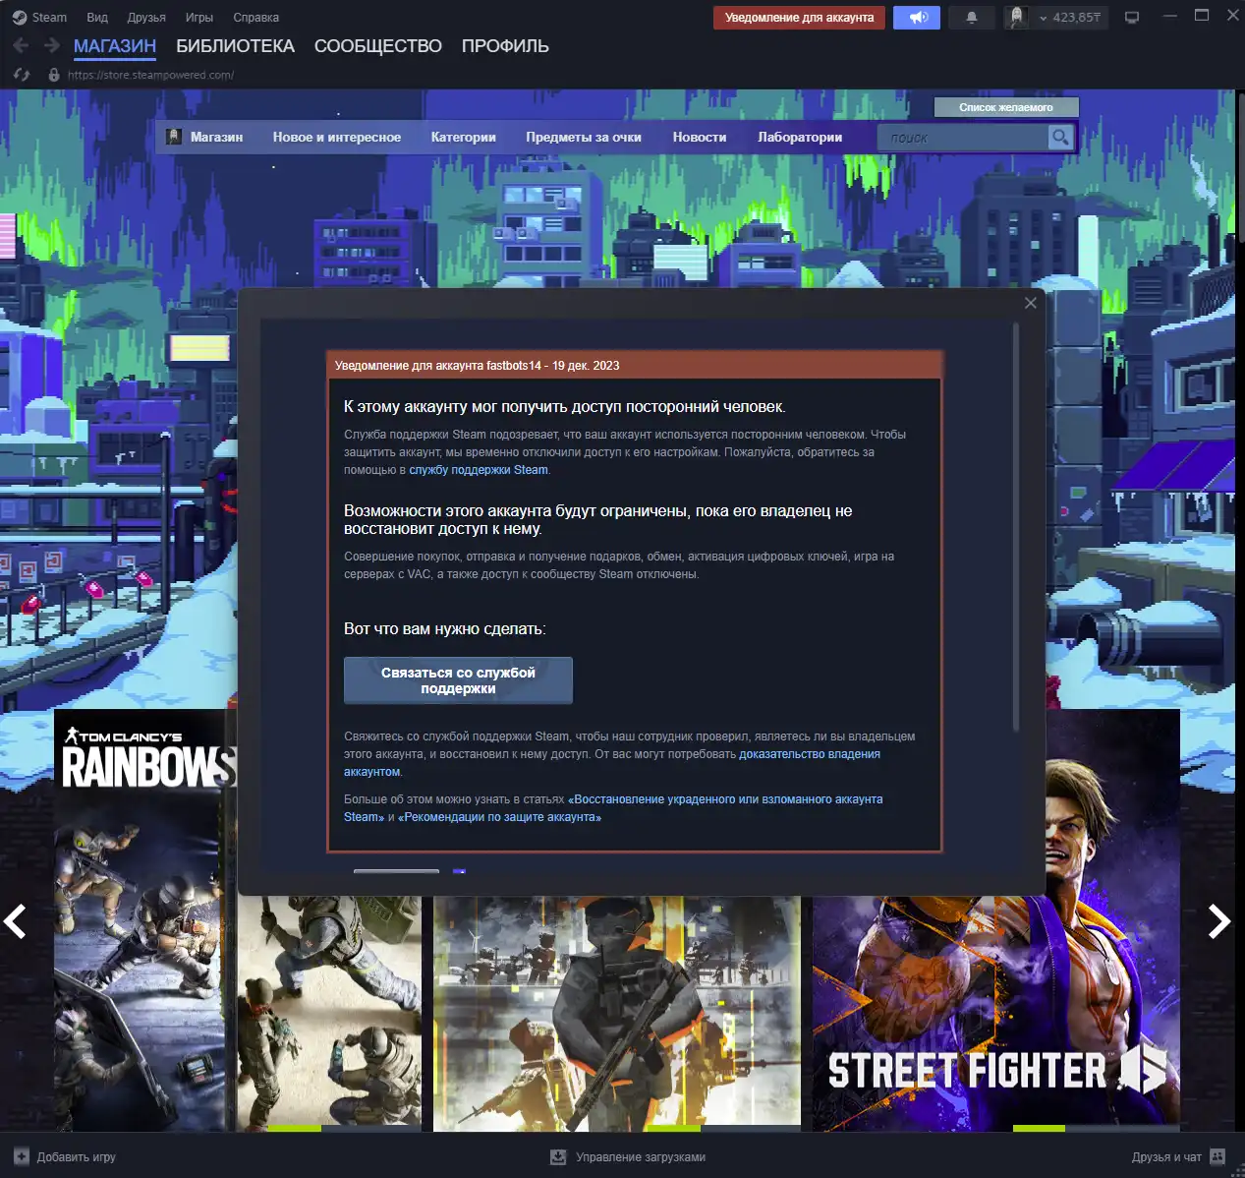This screenshot has height=1178, width=1245.
Task: Click Связаться со службой поддержки button
Action: (458, 680)
